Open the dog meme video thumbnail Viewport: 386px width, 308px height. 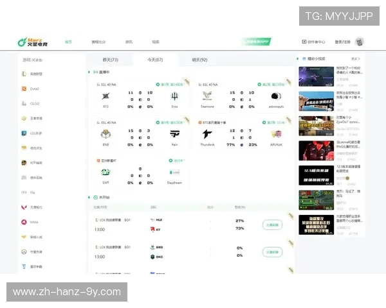(317, 101)
